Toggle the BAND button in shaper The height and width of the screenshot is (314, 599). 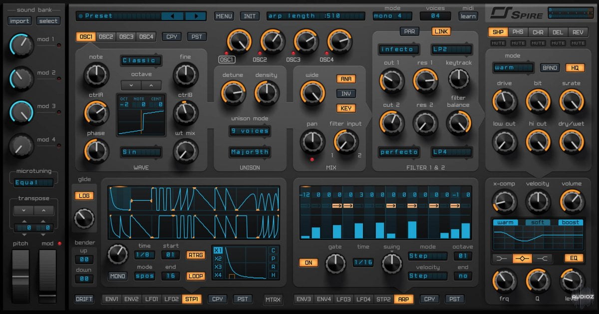550,68
